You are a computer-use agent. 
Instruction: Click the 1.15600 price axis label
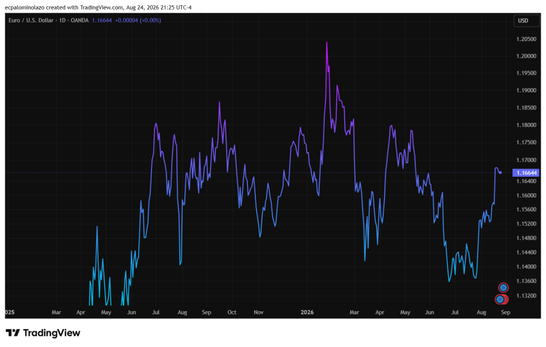point(526,210)
